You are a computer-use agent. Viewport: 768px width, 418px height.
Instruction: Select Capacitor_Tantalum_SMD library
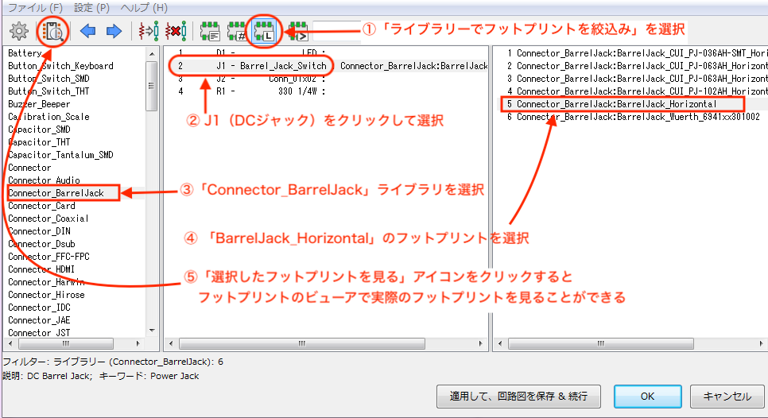pyautogui.click(x=60, y=155)
